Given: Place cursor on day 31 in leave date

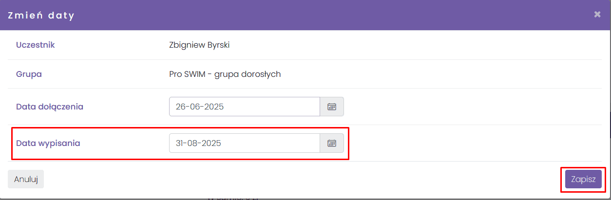Looking at the screenshot, I should coord(180,143).
